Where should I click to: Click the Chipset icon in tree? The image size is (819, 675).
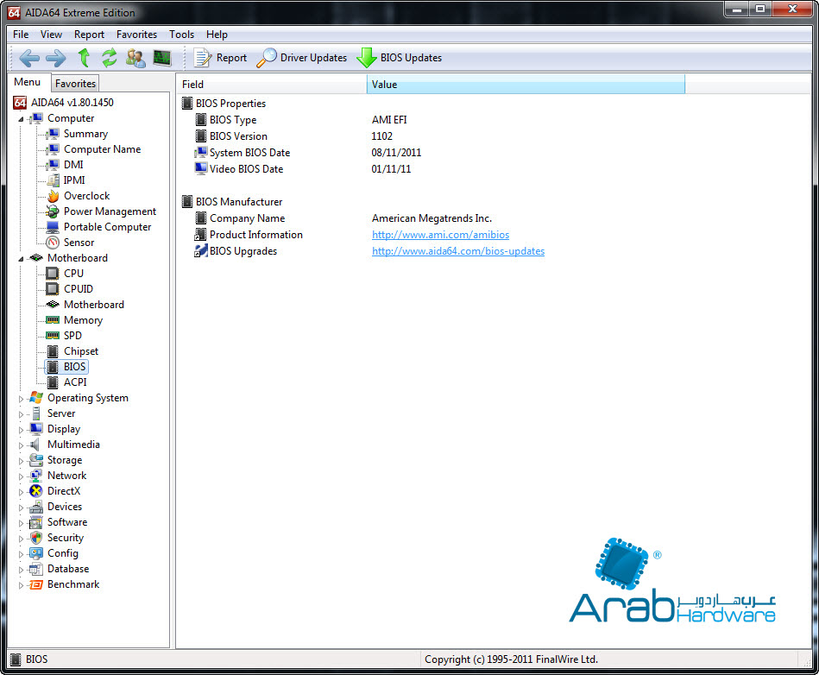tap(53, 351)
